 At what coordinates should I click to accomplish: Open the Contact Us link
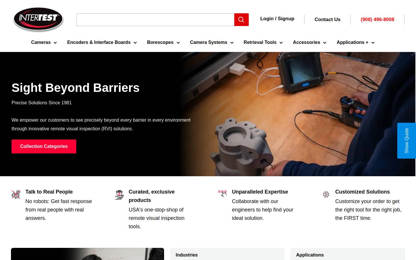(x=327, y=19)
